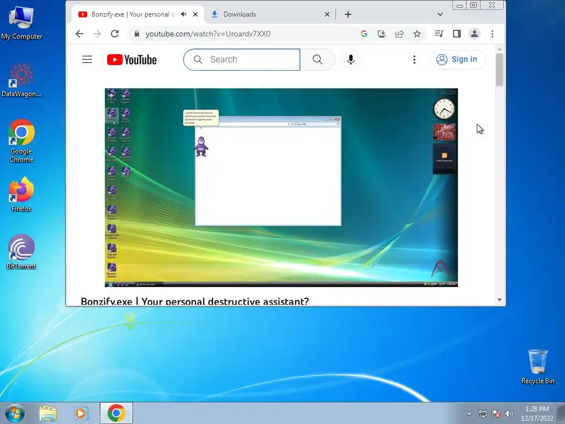Screen dimensions: 565x424
Task: Reload the YouTube page
Action: (x=115, y=34)
